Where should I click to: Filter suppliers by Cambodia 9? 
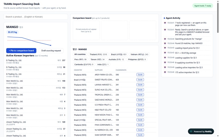(x=84, y=64)
